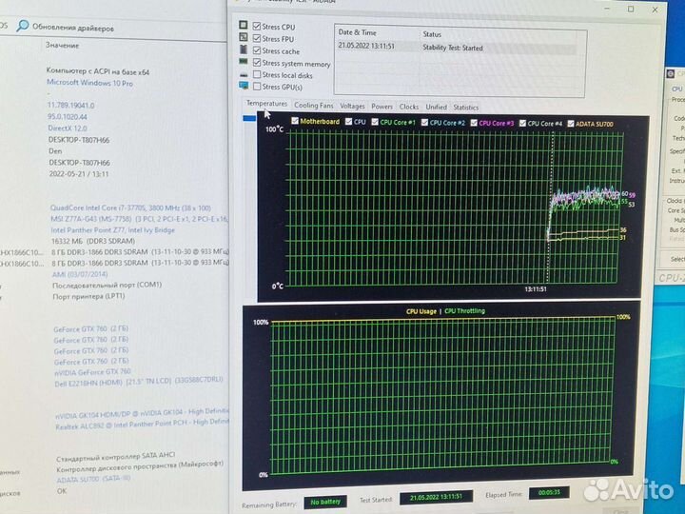Open the QuadCore Intel Core i7-3770S link

(x=130, y=208)
